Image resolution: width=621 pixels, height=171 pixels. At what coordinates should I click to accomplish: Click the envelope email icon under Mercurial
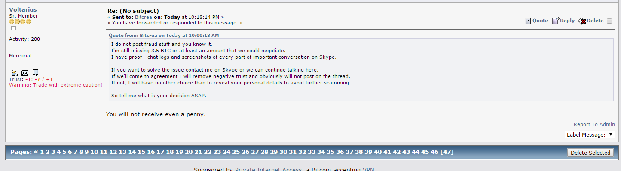click(25, 72)
